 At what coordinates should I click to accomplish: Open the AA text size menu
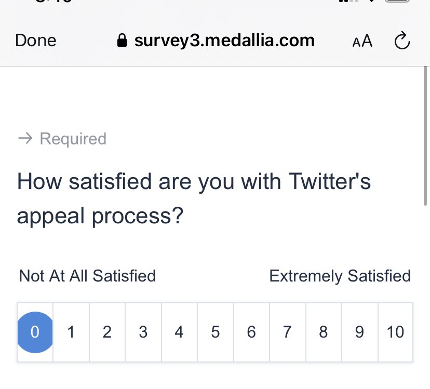point(362,41)
